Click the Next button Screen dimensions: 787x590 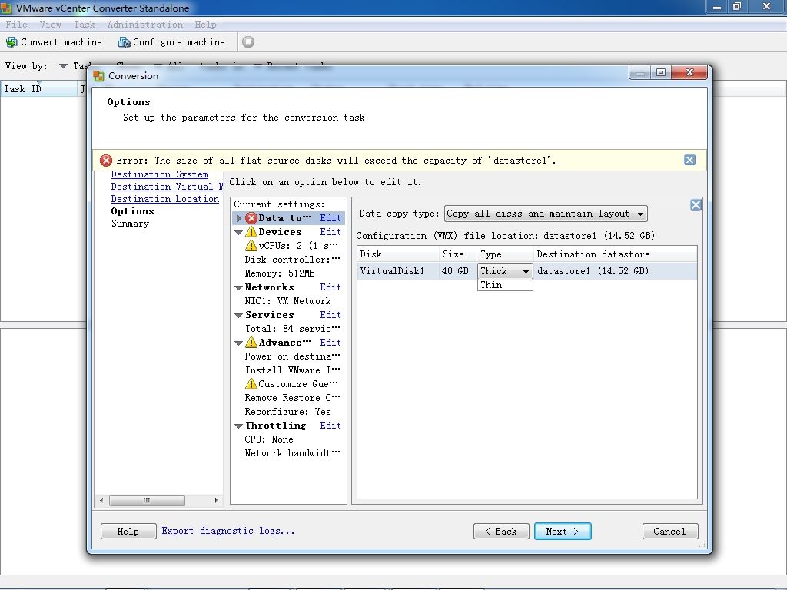[562, 532]
